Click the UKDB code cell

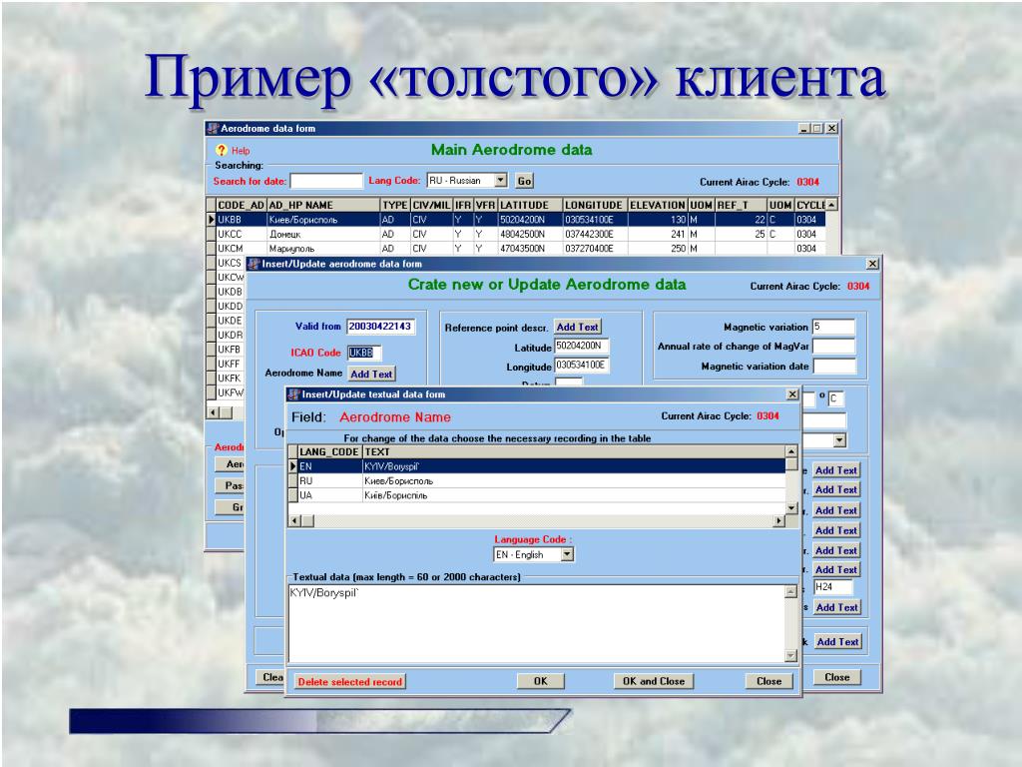coord(231,292)
